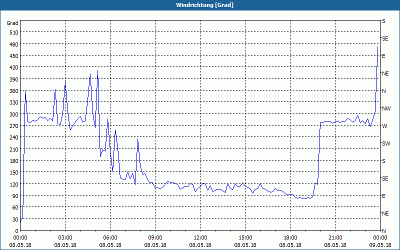This screenshot has height=250, width=400.
Task: Click the NE compass label near the 45 level
Action: pos(385,213)
